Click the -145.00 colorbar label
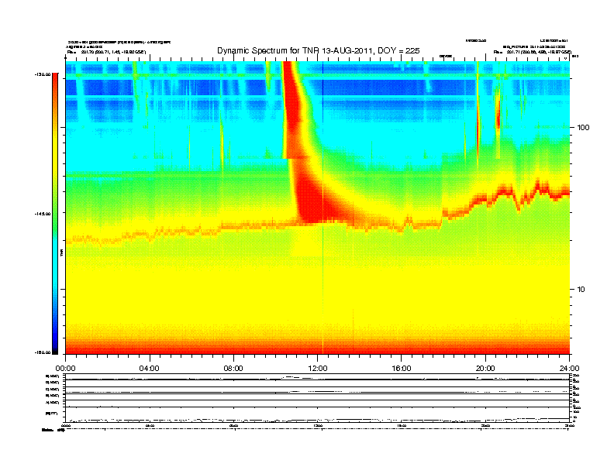The height and width of the screenshot is (474, 614). (x=43, y=214)
